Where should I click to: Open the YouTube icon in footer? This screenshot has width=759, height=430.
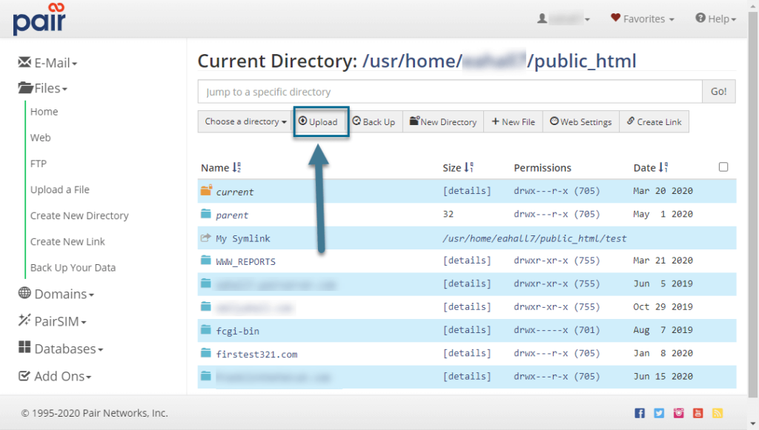(x=697, y=413)
